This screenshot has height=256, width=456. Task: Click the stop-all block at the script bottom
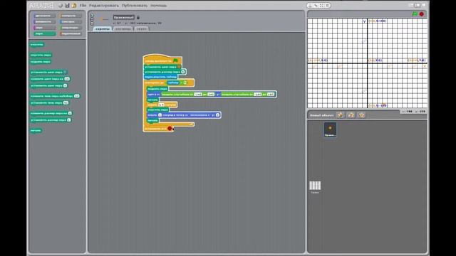[x=159, y=129]
